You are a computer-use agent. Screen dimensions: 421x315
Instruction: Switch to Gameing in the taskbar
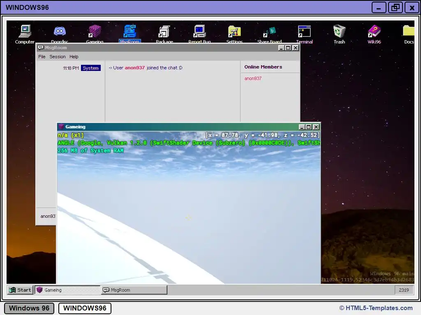[x=67, y=290]
